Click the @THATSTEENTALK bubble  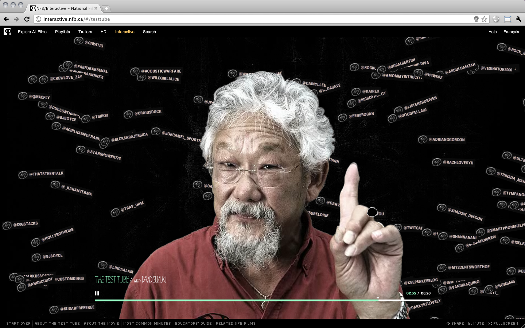(41, 174)
